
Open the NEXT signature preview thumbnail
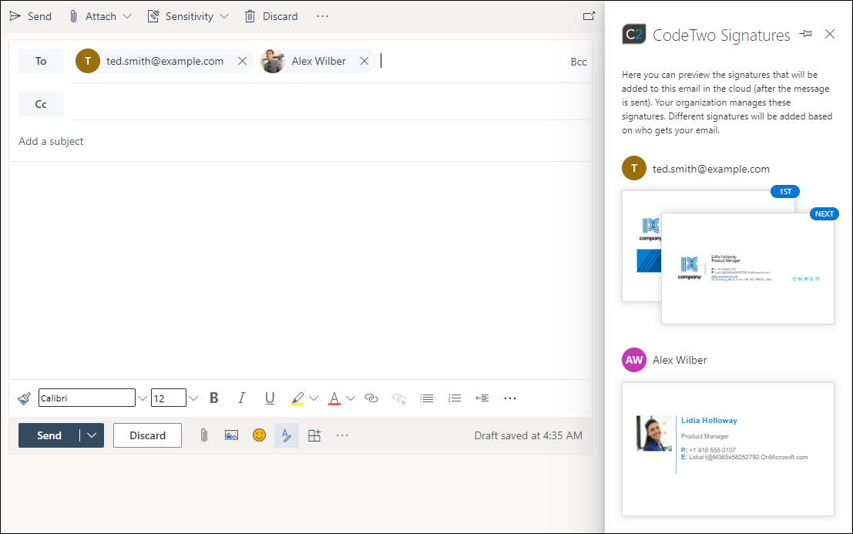coord(747,269)
